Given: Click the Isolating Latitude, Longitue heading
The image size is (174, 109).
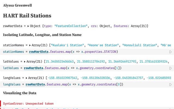Looking at the screenshot, I should (42, 35).
